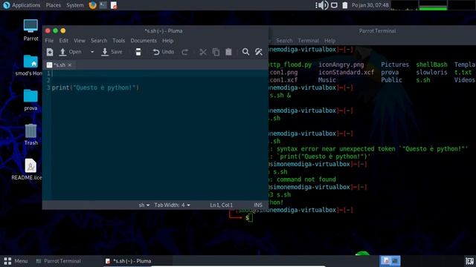Viewport: 476px width, 267px height.
Task: Open the prova desktop folder
Action: 30,100
